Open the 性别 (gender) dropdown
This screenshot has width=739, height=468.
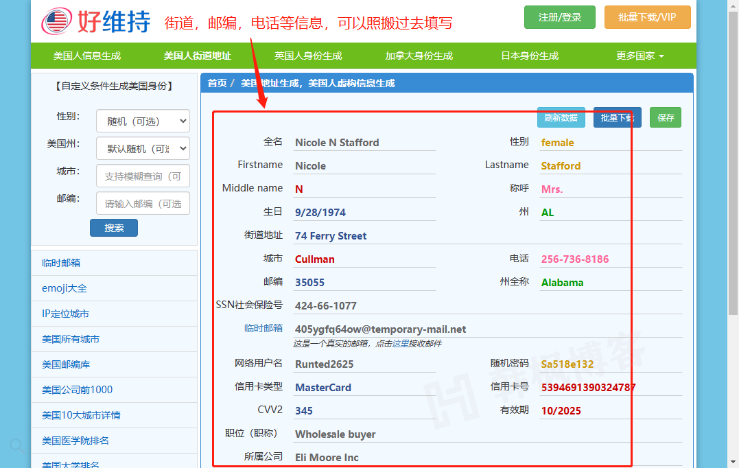(x=143, y=121)
